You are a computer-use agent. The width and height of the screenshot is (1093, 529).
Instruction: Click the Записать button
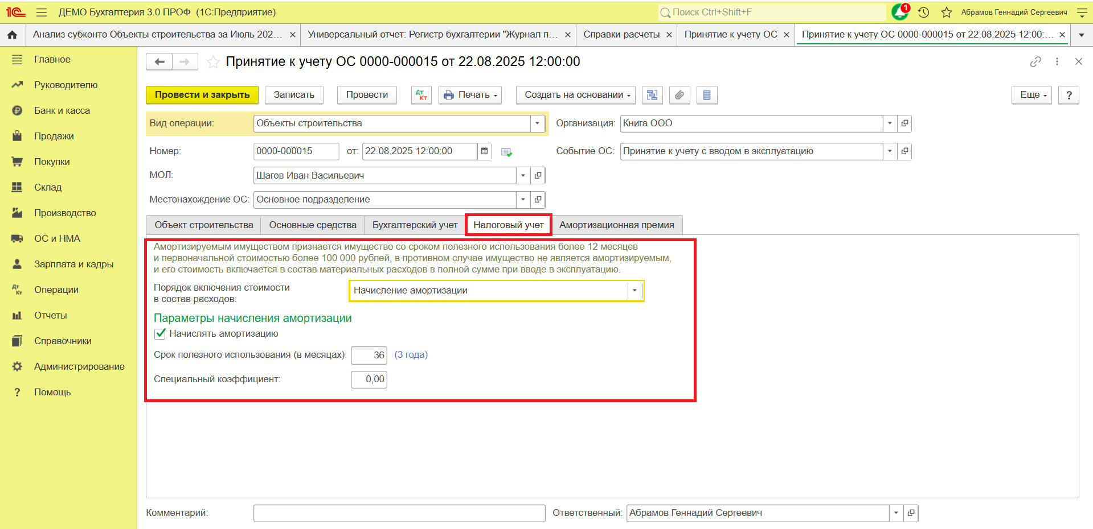pos(294,95)
